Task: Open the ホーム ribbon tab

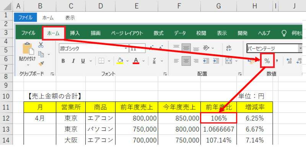Action: [x=54, y=33]
